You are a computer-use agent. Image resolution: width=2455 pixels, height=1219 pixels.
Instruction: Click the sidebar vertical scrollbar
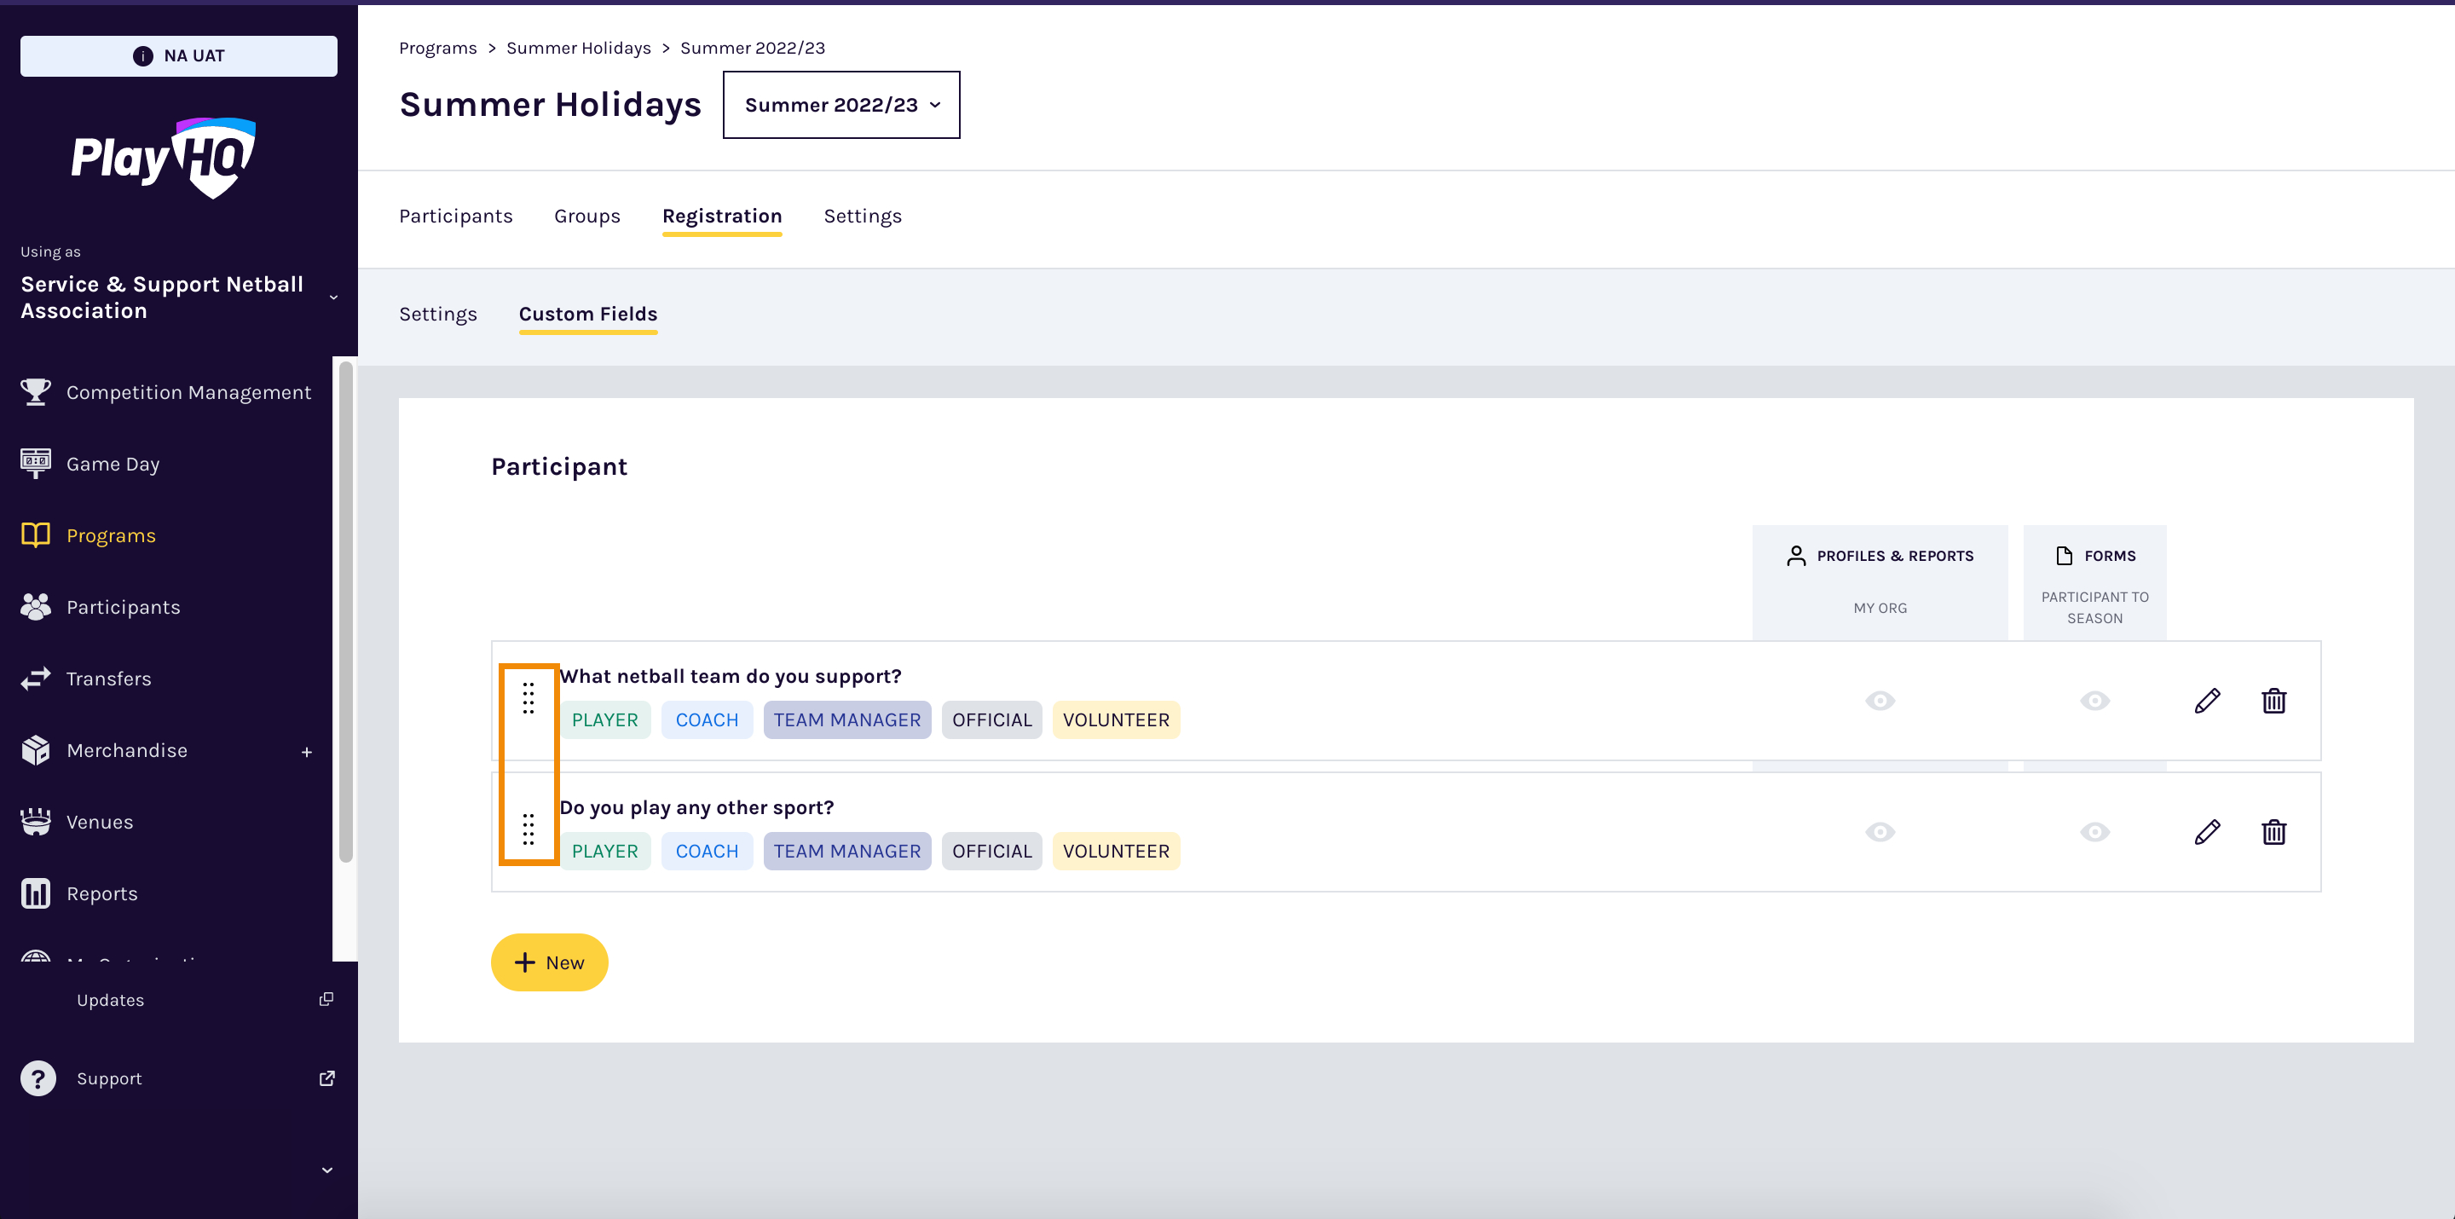346,610
